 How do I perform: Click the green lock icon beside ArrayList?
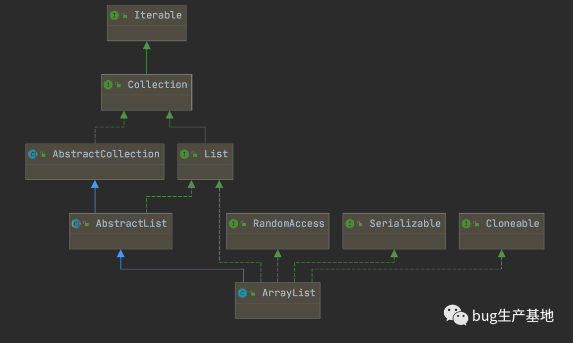click(x=252, y=293)
